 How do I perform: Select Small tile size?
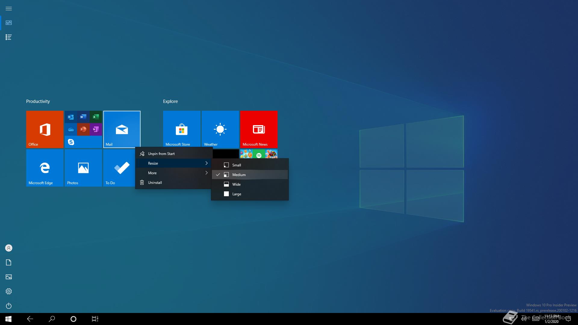tap(250, 165)
